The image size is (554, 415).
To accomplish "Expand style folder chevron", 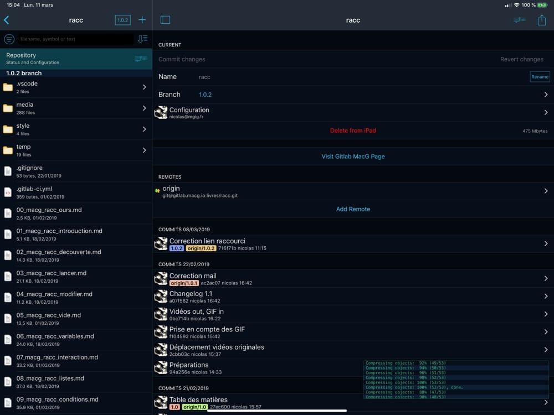I will pyautogui.click(x=144, y=129).
